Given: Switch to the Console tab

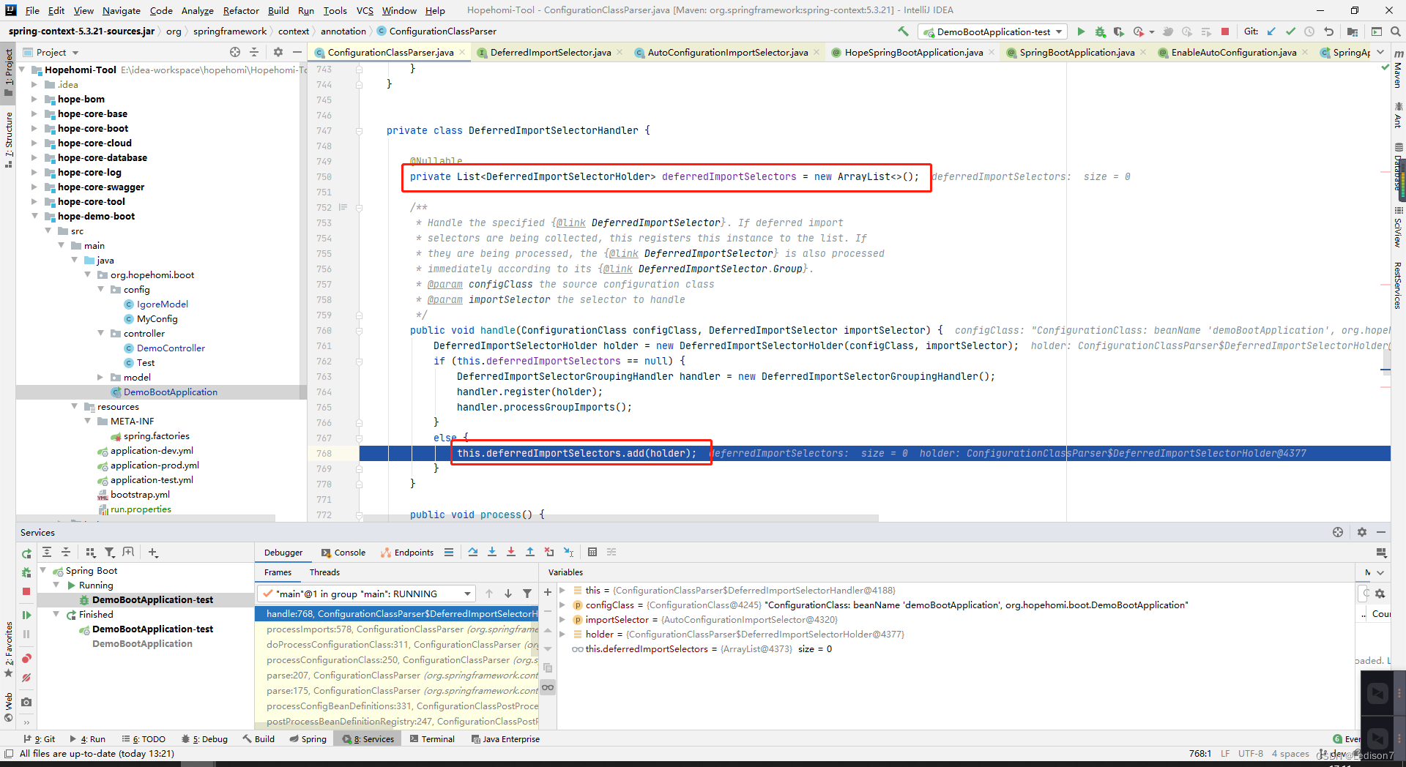Looking at the screenshot, I should tap(343, 553).
